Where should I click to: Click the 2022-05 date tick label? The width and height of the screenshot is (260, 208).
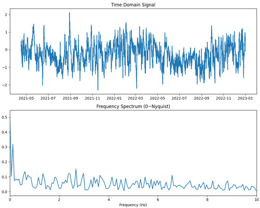pos(157,98)
